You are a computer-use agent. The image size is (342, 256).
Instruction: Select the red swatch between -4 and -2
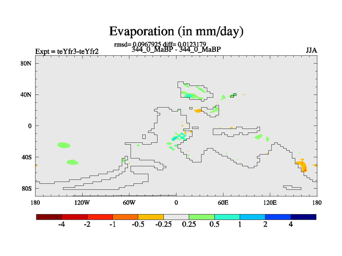tap(74, 217)
